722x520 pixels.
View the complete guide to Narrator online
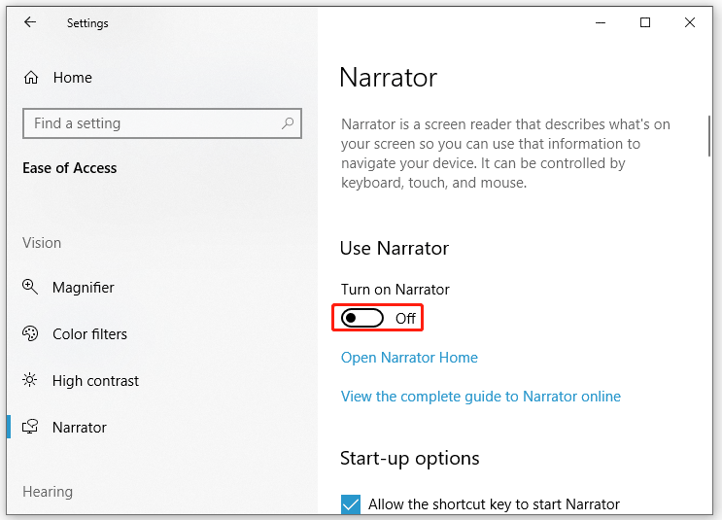pyautogui.click(x=481, y=397)
